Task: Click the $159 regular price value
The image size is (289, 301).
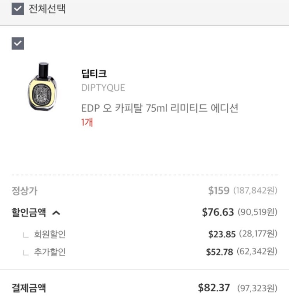Action: [x=219, y=191]
